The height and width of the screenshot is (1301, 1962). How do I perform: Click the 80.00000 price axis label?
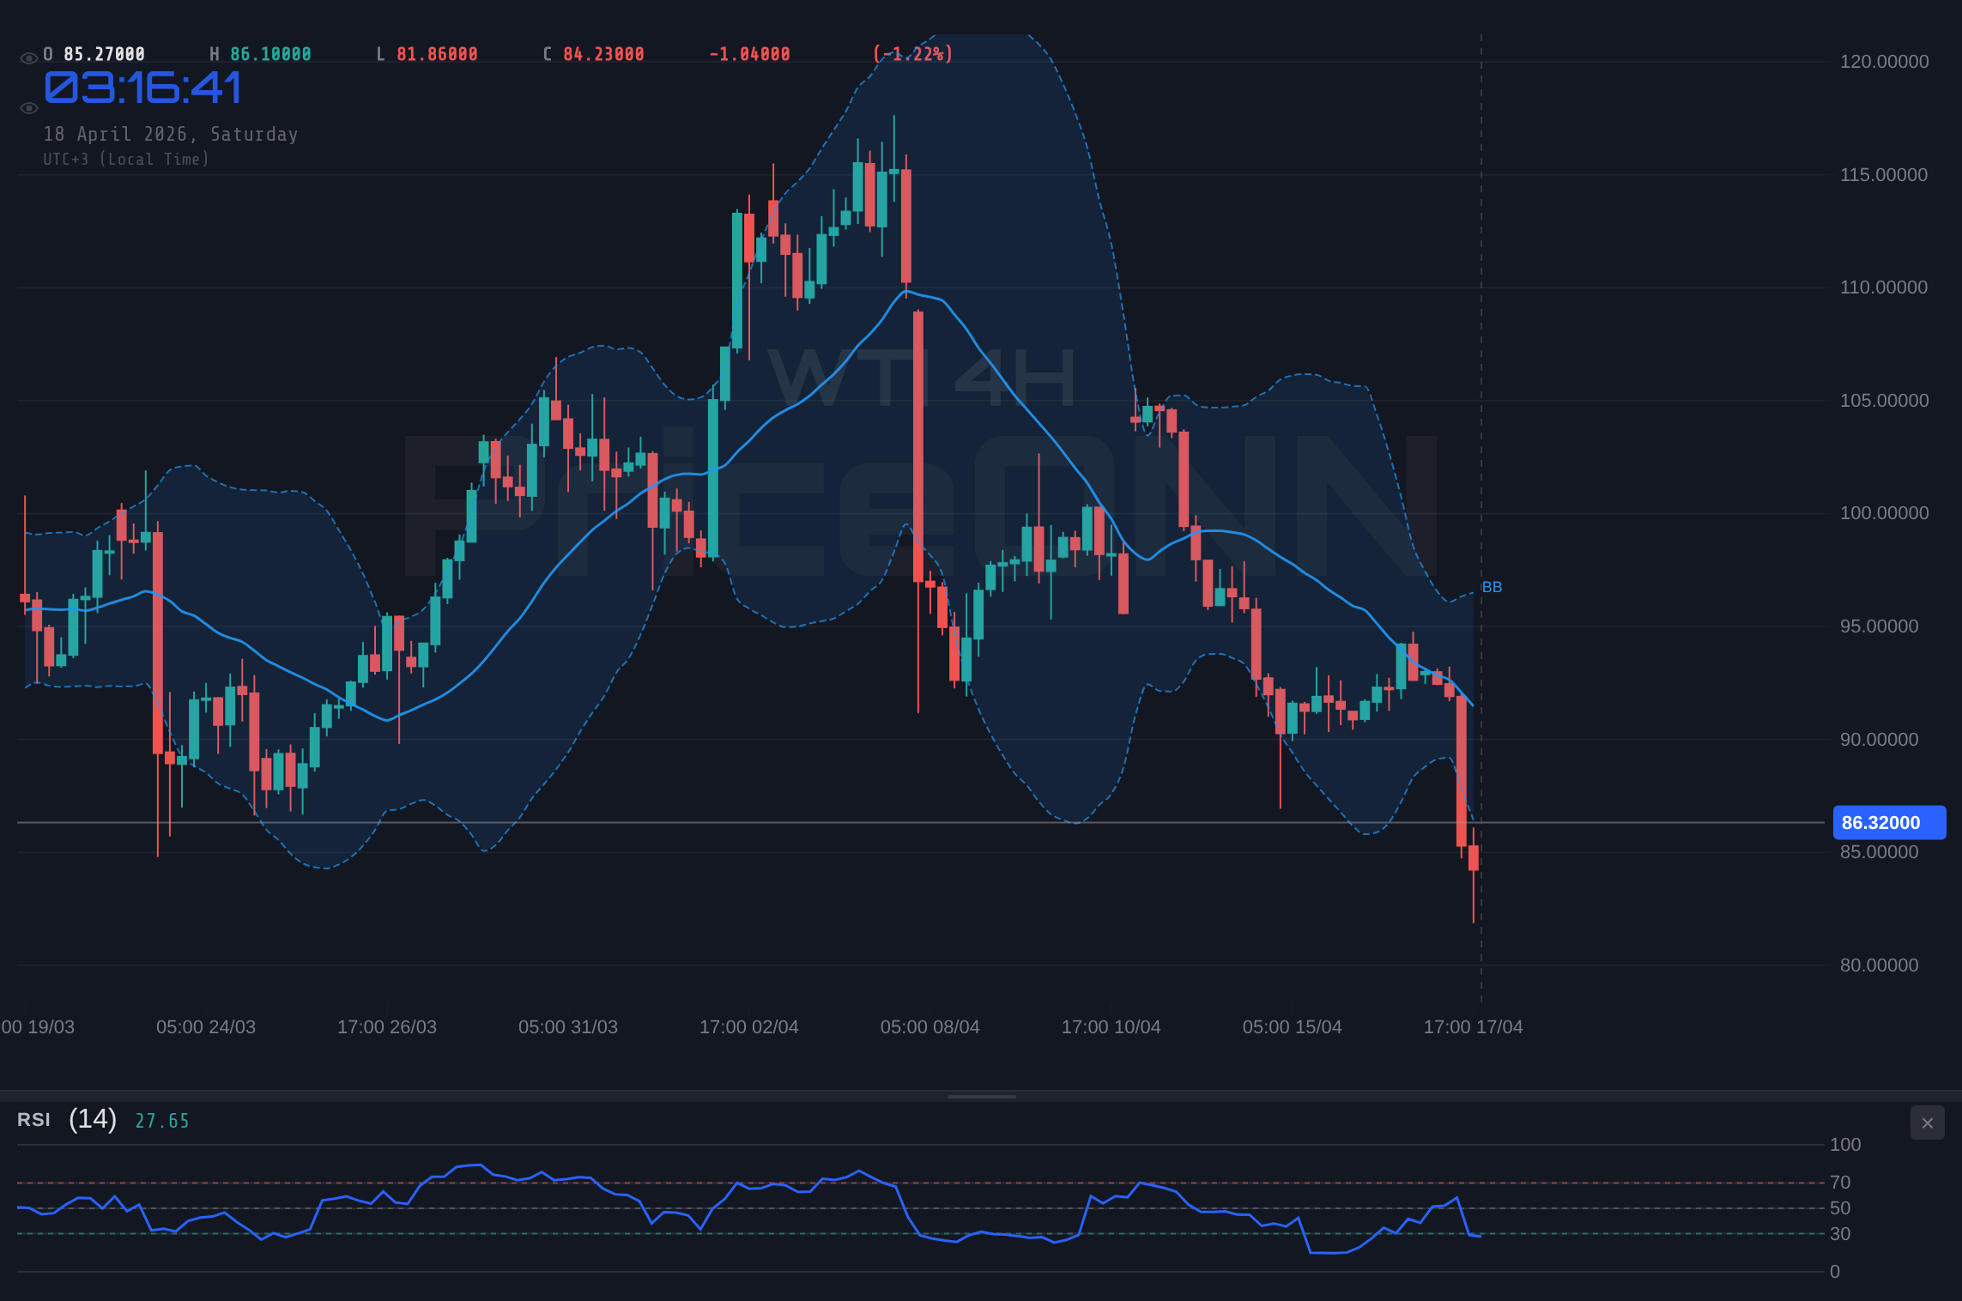1879,965
